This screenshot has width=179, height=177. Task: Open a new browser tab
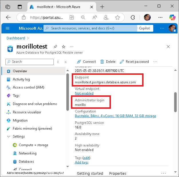click(x=102, y=7)
